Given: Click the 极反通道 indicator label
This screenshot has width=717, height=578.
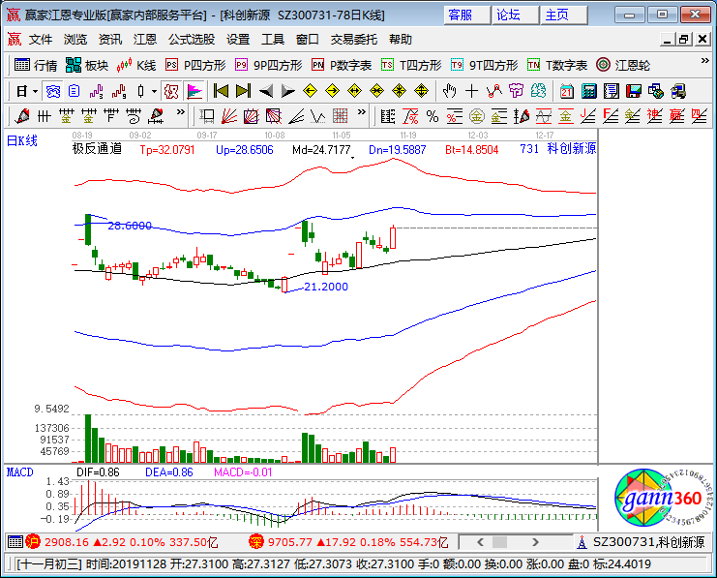Looking at the screenshot, I should tap(98, 149).
